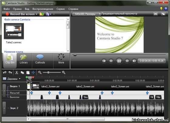Open the Clip Bin tab
170x123 pixels.
[10, 60]
